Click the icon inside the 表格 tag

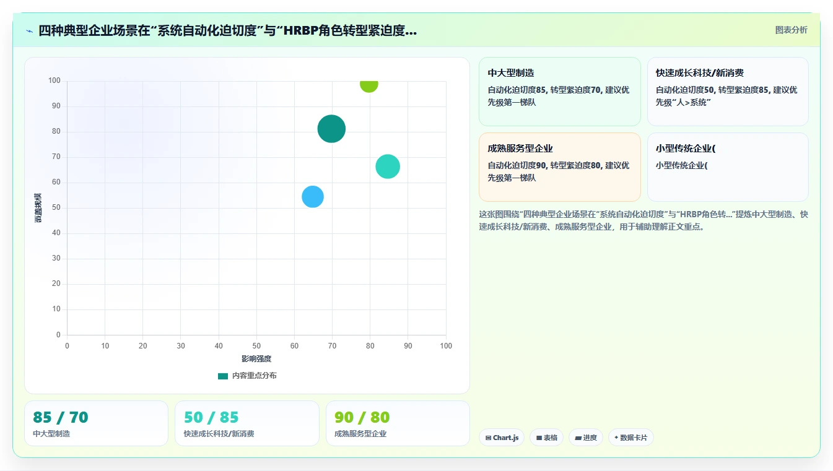coord(539,438)
